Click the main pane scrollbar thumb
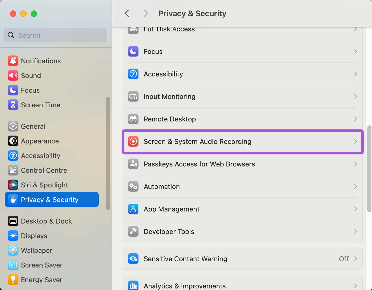The width and height of the screenshot is (372, 290). point(369,169)
